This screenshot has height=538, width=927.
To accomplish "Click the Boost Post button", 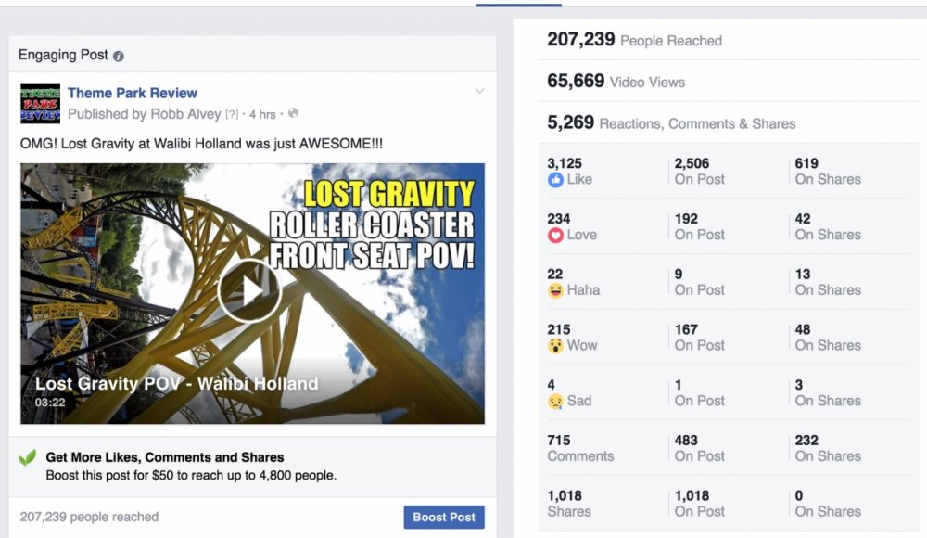I will tap(444, 517).
